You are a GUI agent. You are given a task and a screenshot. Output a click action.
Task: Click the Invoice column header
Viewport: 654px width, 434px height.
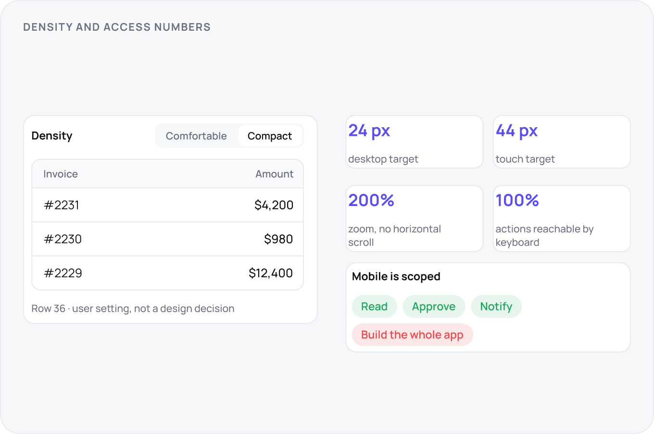(x=61, y=174)
